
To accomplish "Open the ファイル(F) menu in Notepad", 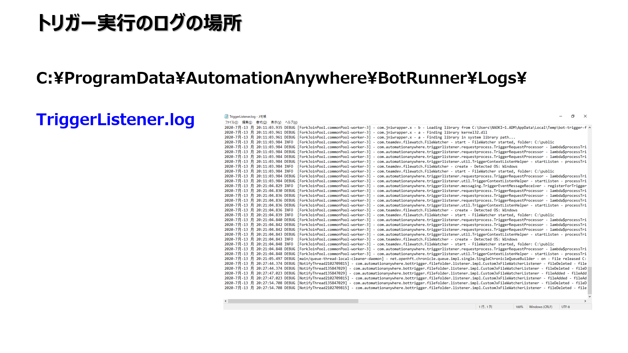I will [x=232, y=122].
